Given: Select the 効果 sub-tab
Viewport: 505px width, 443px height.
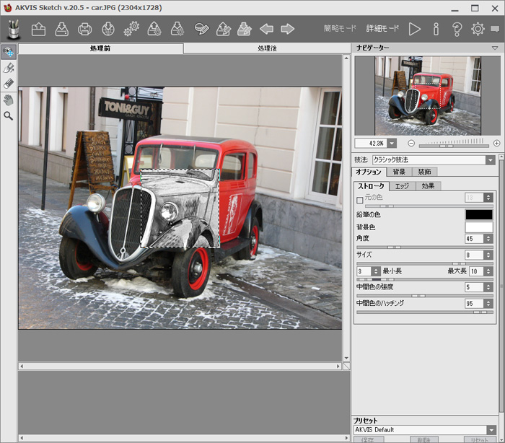Looking at the screenshot, I should (x=428, y=186).
